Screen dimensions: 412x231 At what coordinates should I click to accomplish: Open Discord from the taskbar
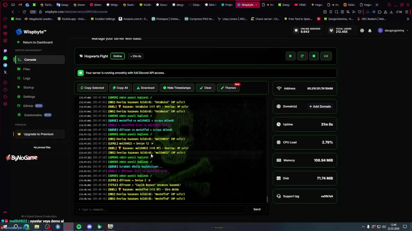(x=89, y=227)
